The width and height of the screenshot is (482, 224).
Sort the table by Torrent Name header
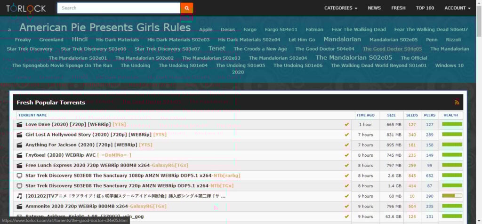tap(32, 115)
